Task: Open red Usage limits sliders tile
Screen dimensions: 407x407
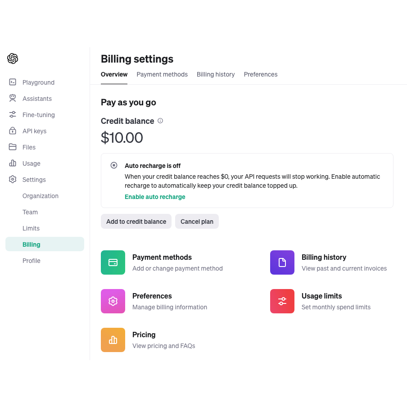Action: point(282,301)
